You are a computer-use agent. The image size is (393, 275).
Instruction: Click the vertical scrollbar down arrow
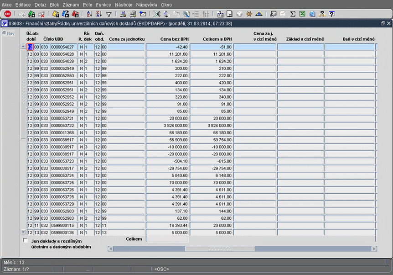(23, 232)
